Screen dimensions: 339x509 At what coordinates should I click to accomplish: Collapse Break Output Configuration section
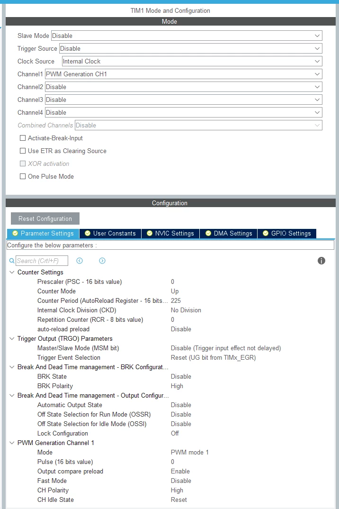coord(12,395)
